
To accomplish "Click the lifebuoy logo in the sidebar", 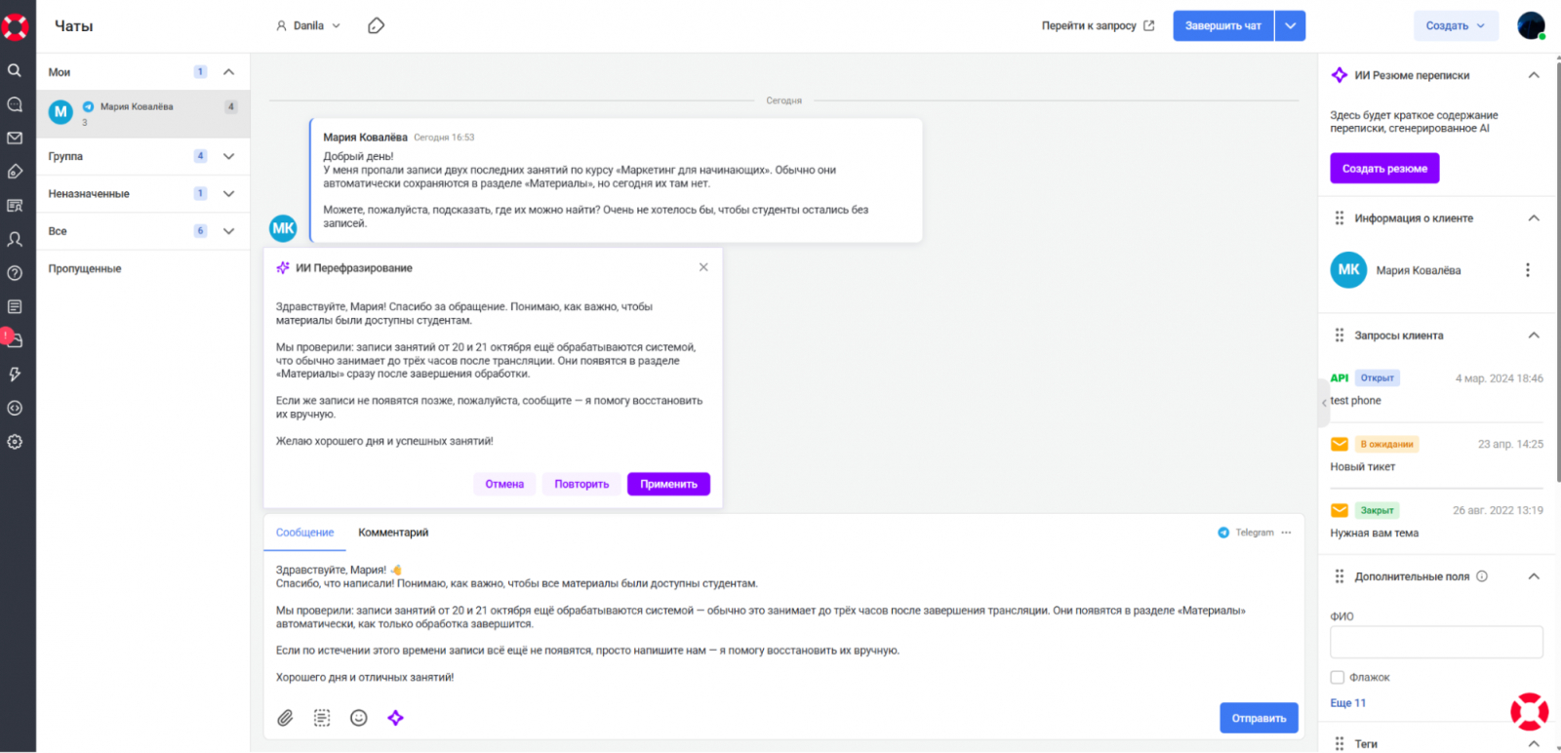I will pyautogui.click(x=16, y=26).
